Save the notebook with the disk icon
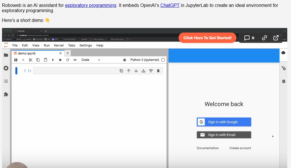Viewport: 291px width, 168px height. pyautogui.click(x=16, y=60)
